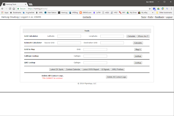
Task: Go back with the browser back arrow
Action: coord(2,9)
